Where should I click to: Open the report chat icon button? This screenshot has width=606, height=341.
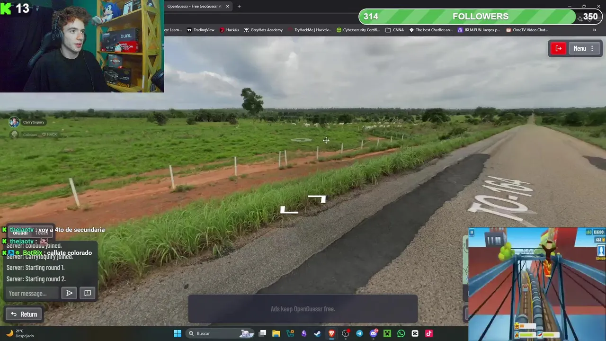[x=88, y=293]
